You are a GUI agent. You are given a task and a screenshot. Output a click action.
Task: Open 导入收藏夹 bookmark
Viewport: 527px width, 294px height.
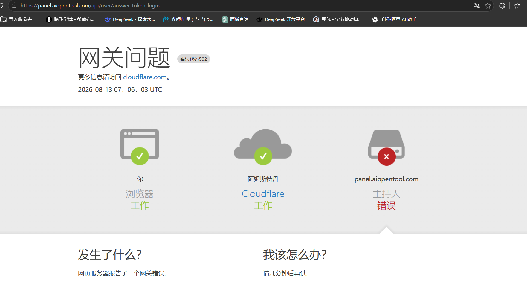click(16, 19)
